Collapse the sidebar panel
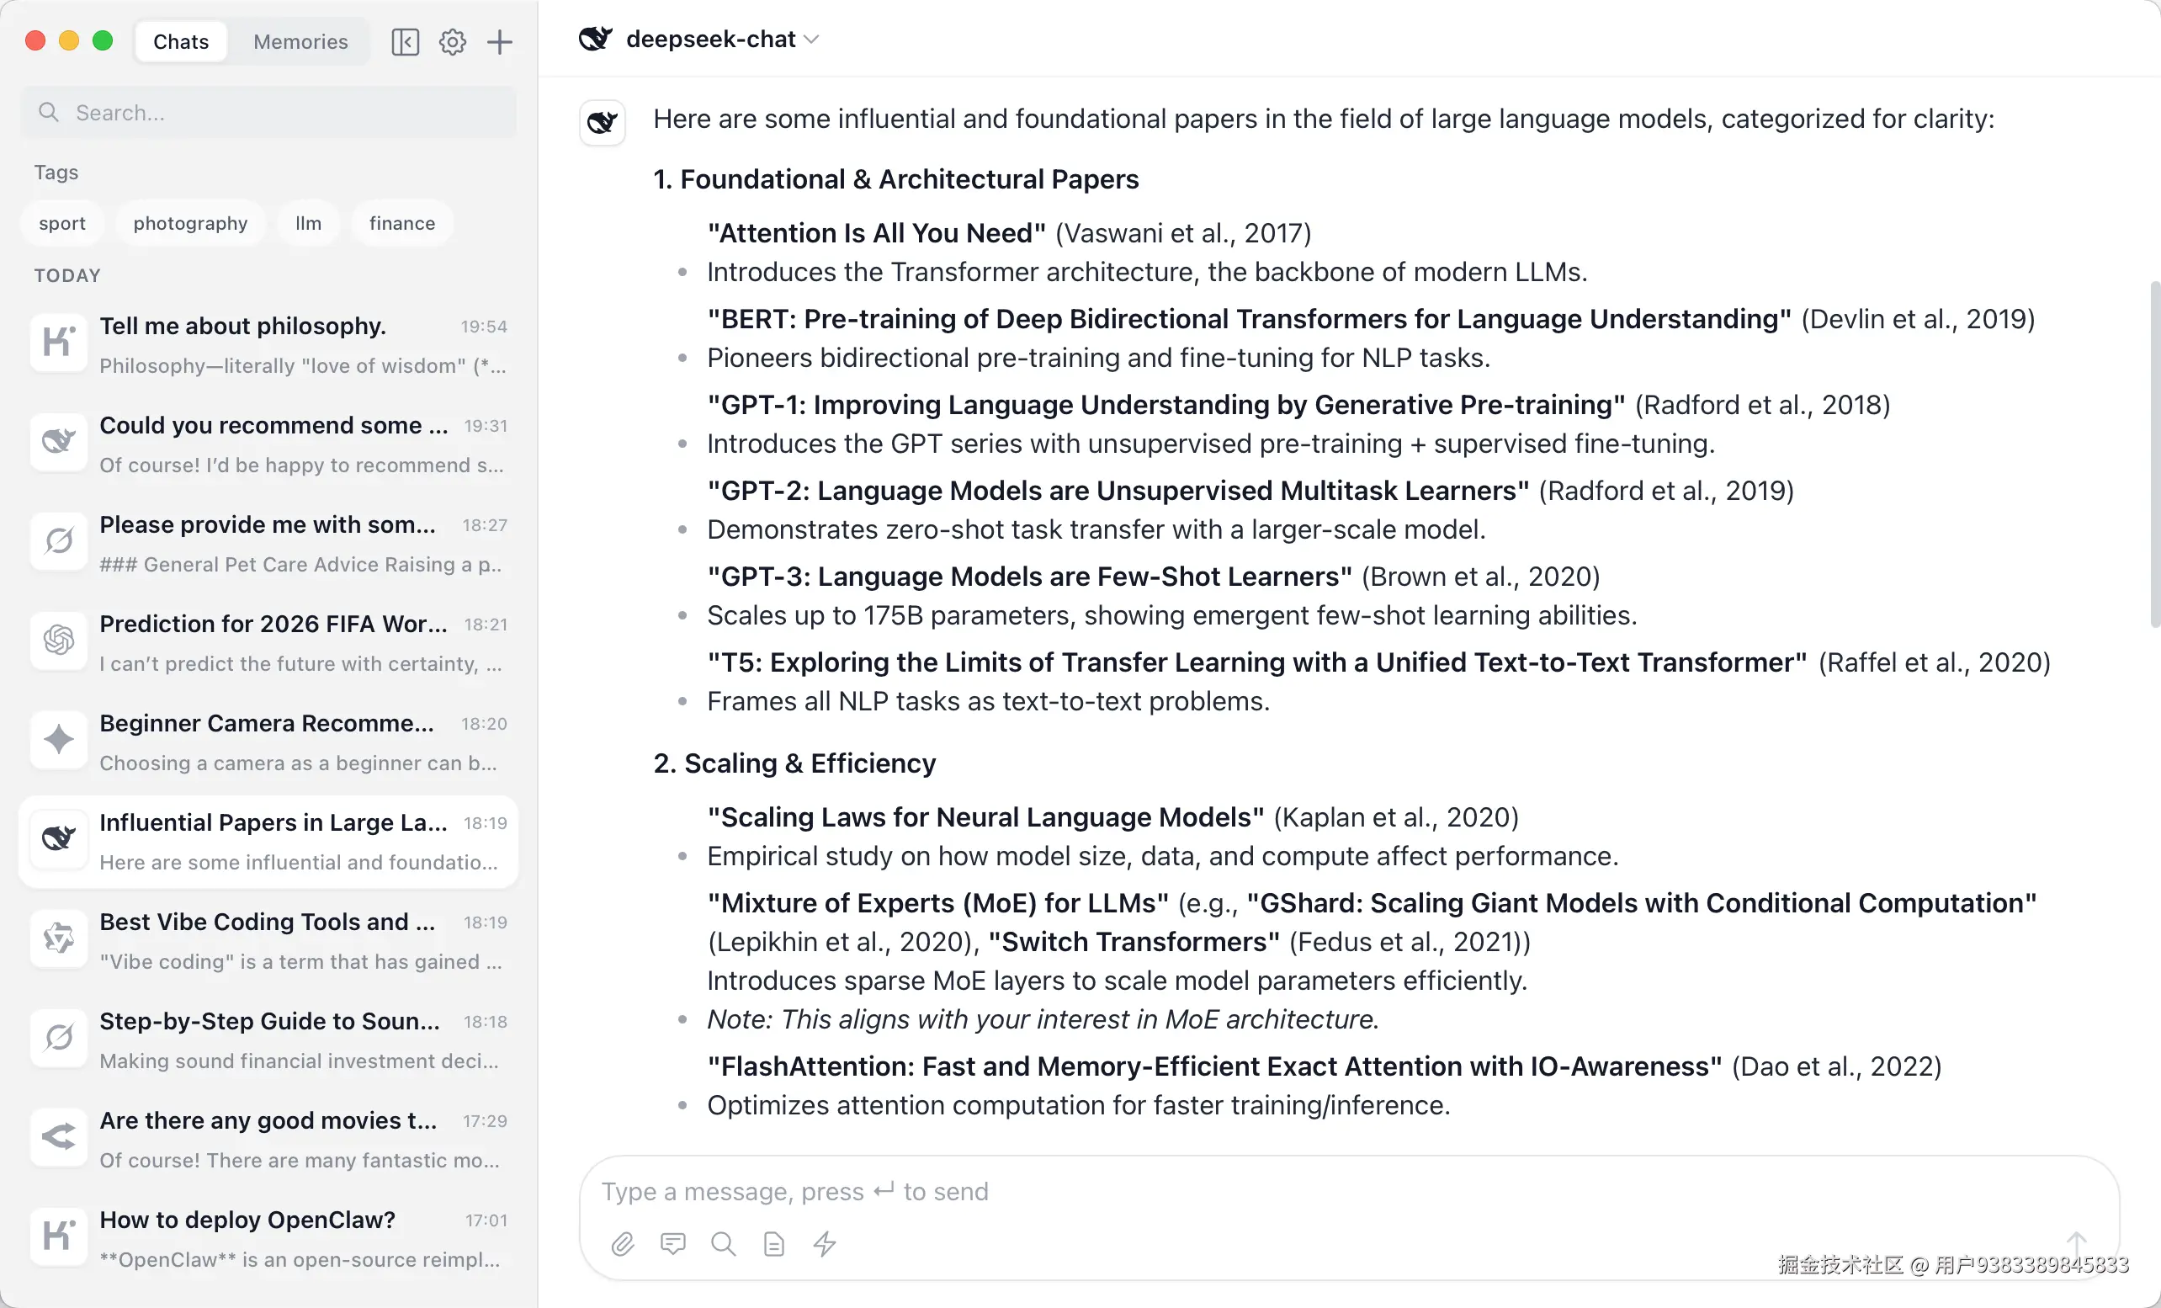 [406, 41]
